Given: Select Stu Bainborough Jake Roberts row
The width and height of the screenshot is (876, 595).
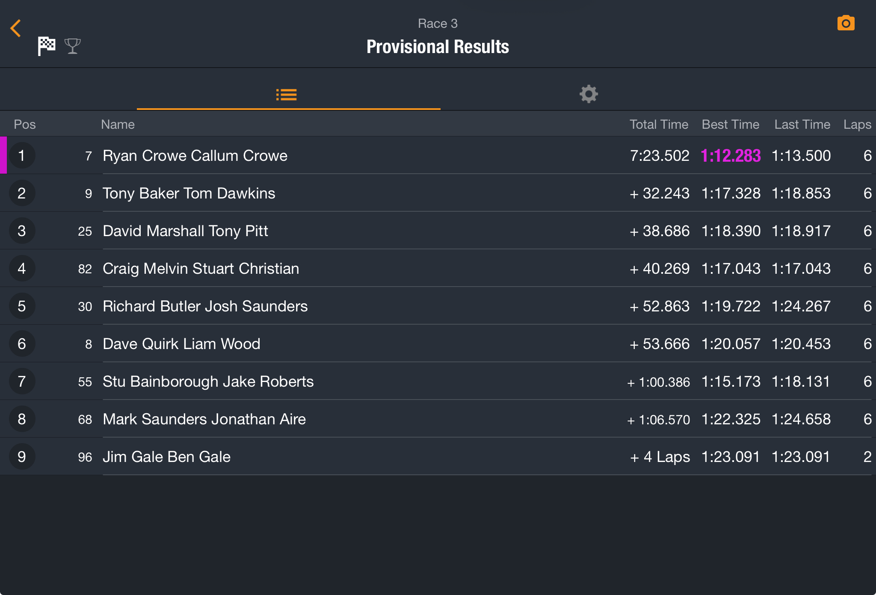Looking at the screenshot, I should [x=438, y=381].
